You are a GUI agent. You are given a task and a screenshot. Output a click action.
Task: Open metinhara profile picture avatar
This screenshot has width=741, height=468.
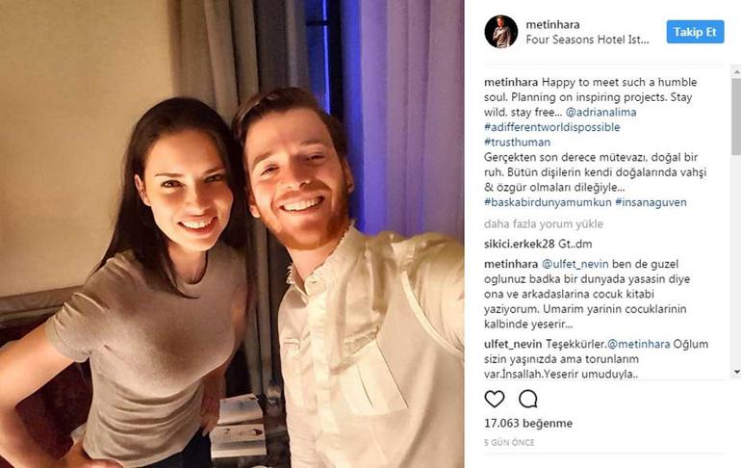[x=501, y=32]
